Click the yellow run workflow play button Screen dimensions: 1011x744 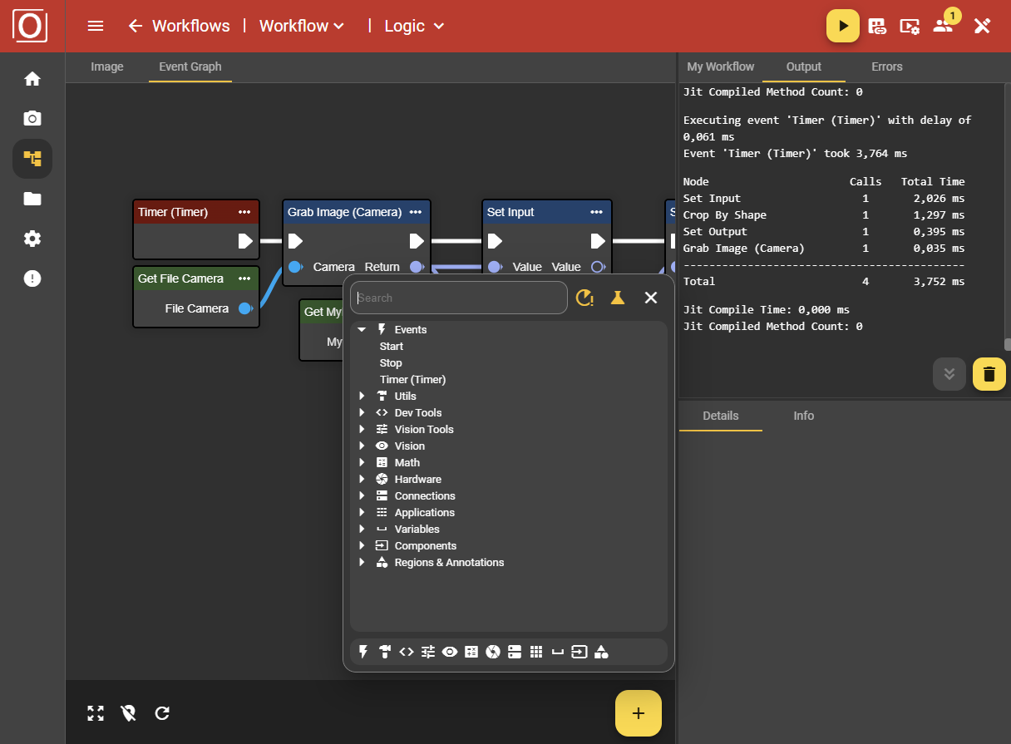pyautogui.click(x=843, y=26)
